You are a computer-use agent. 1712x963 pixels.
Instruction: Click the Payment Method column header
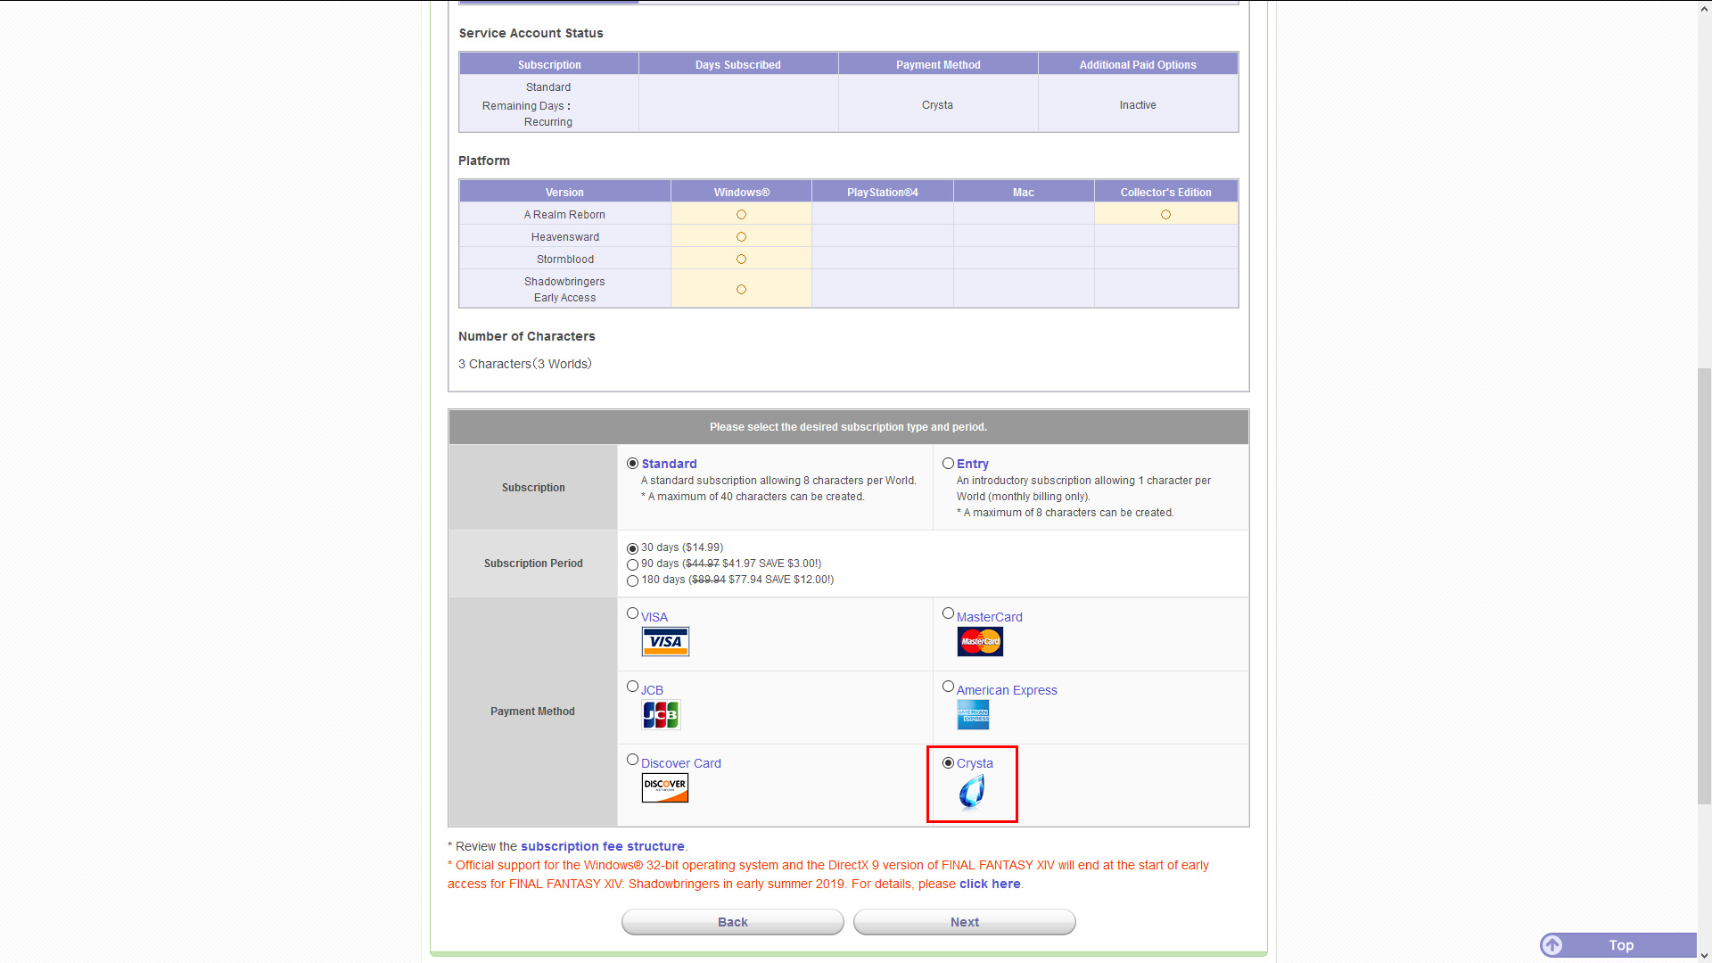click(x=938, y=65)
